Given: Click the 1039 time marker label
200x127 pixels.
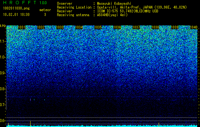Looking at the screenshot, I should click(175, 27).
